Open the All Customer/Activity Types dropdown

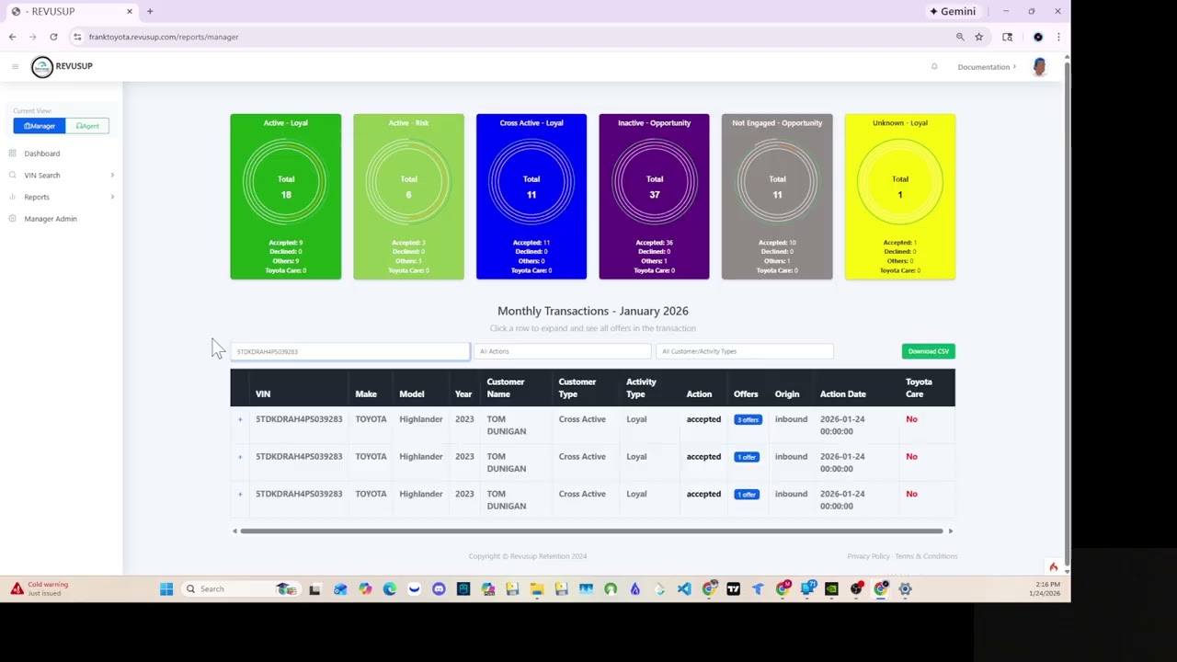(744, 351)
